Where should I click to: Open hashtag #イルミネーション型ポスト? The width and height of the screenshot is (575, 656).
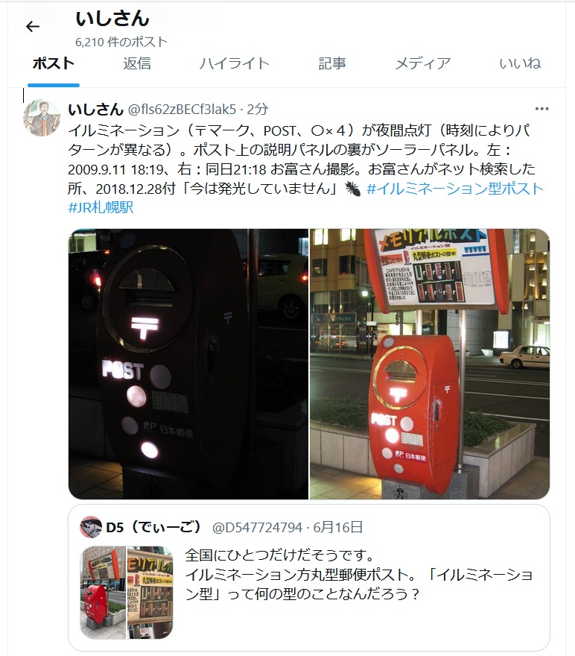click(x=455, y=189)
